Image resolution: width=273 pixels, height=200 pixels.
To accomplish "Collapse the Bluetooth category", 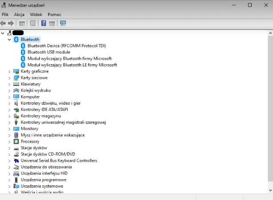I will pyautogui.click(x=9, y=39).
